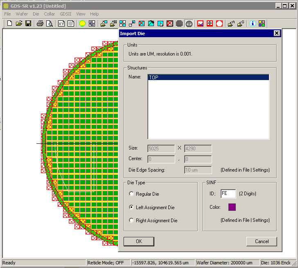Click the units resolution text in Units group

pyautogui.click(x=160, y=54)
